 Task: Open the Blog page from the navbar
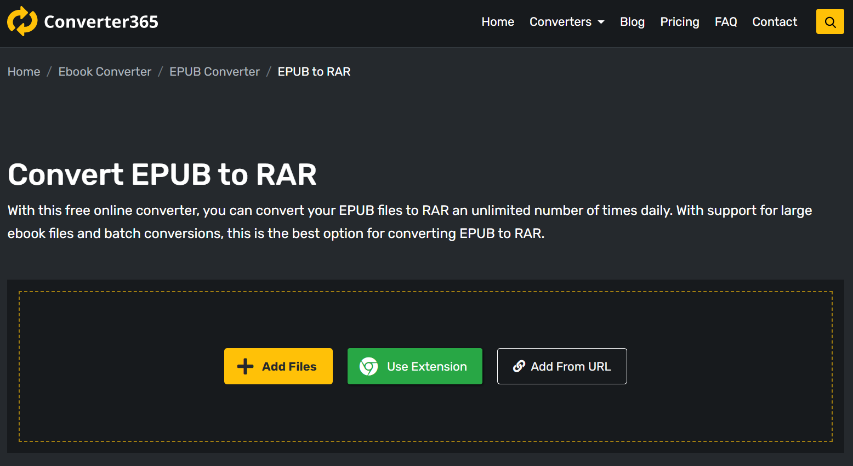coord(632,22)
